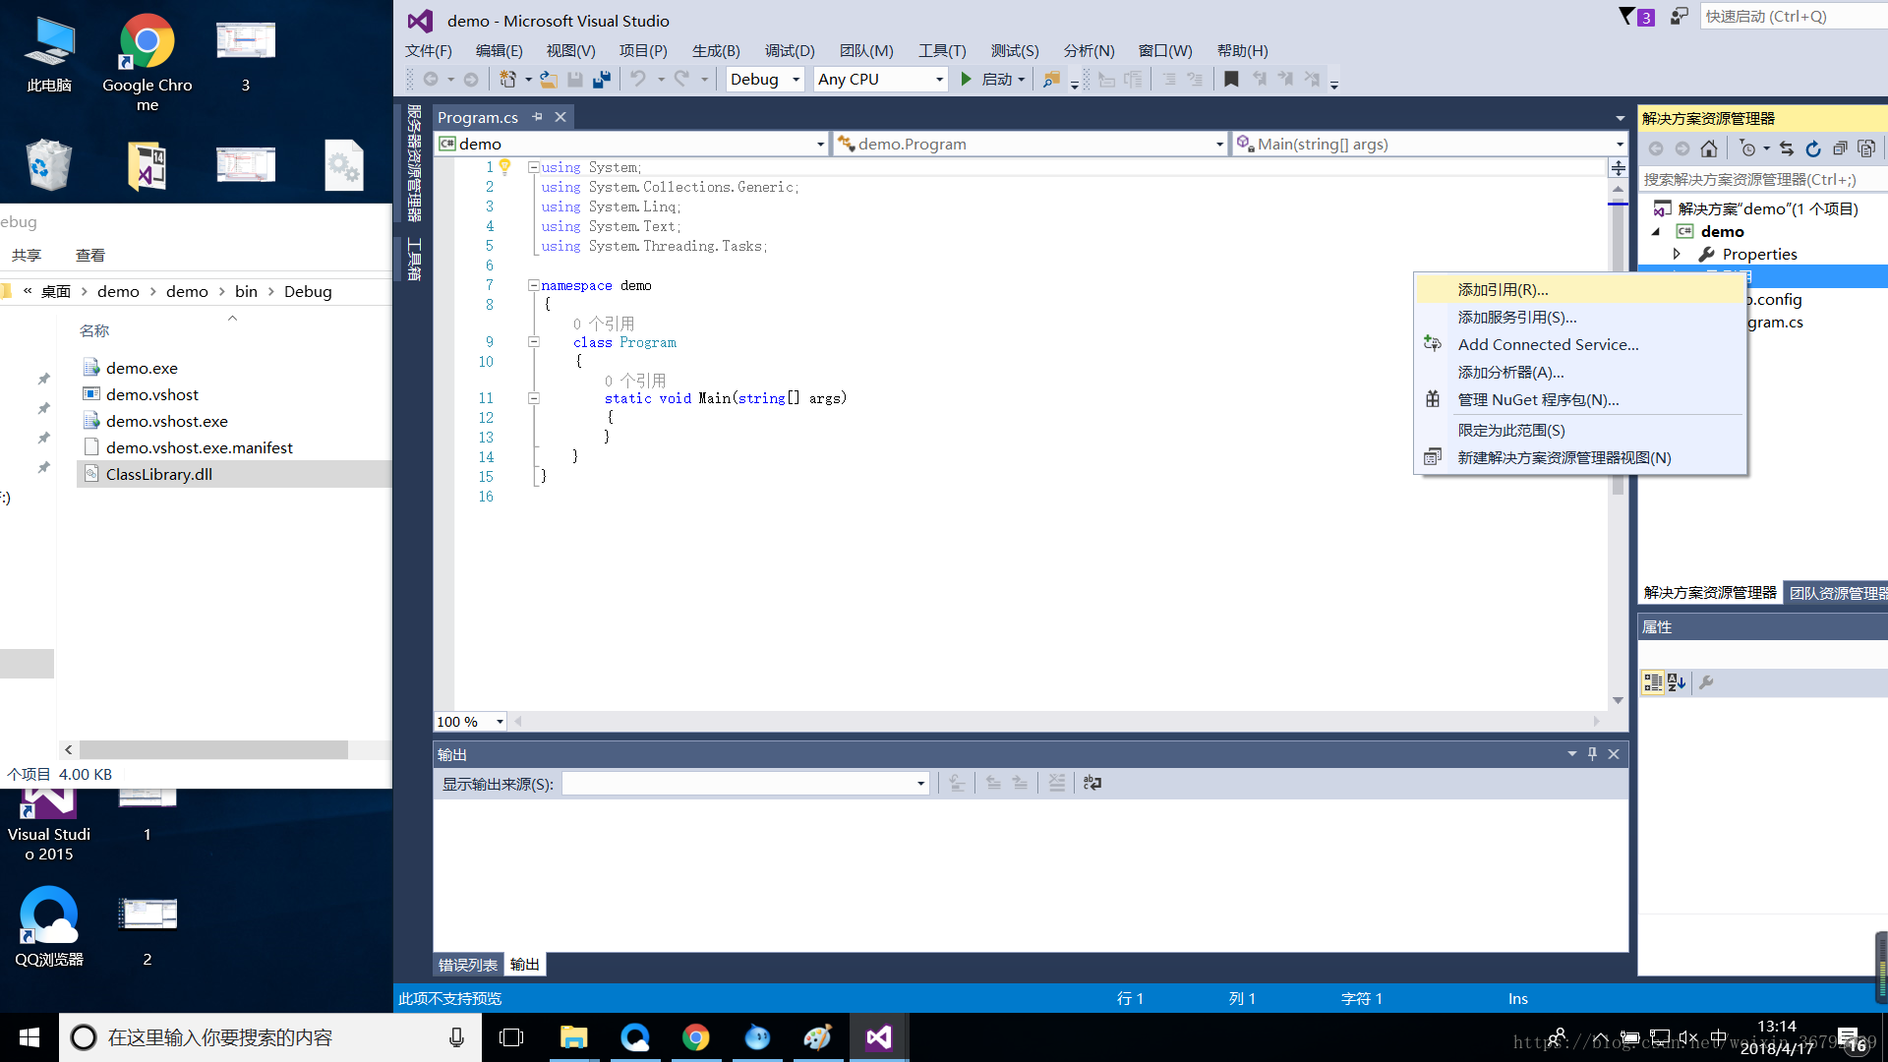Click the Solution Explorer search field
This screenshot has height=1062, width=1888.
pyautogui.click(x=1762, y=180)
